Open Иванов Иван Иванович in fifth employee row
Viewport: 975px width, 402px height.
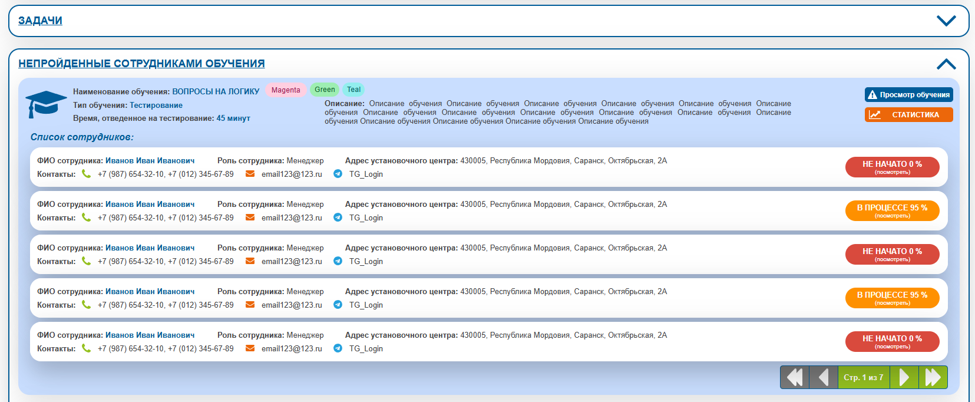point(150,335)
